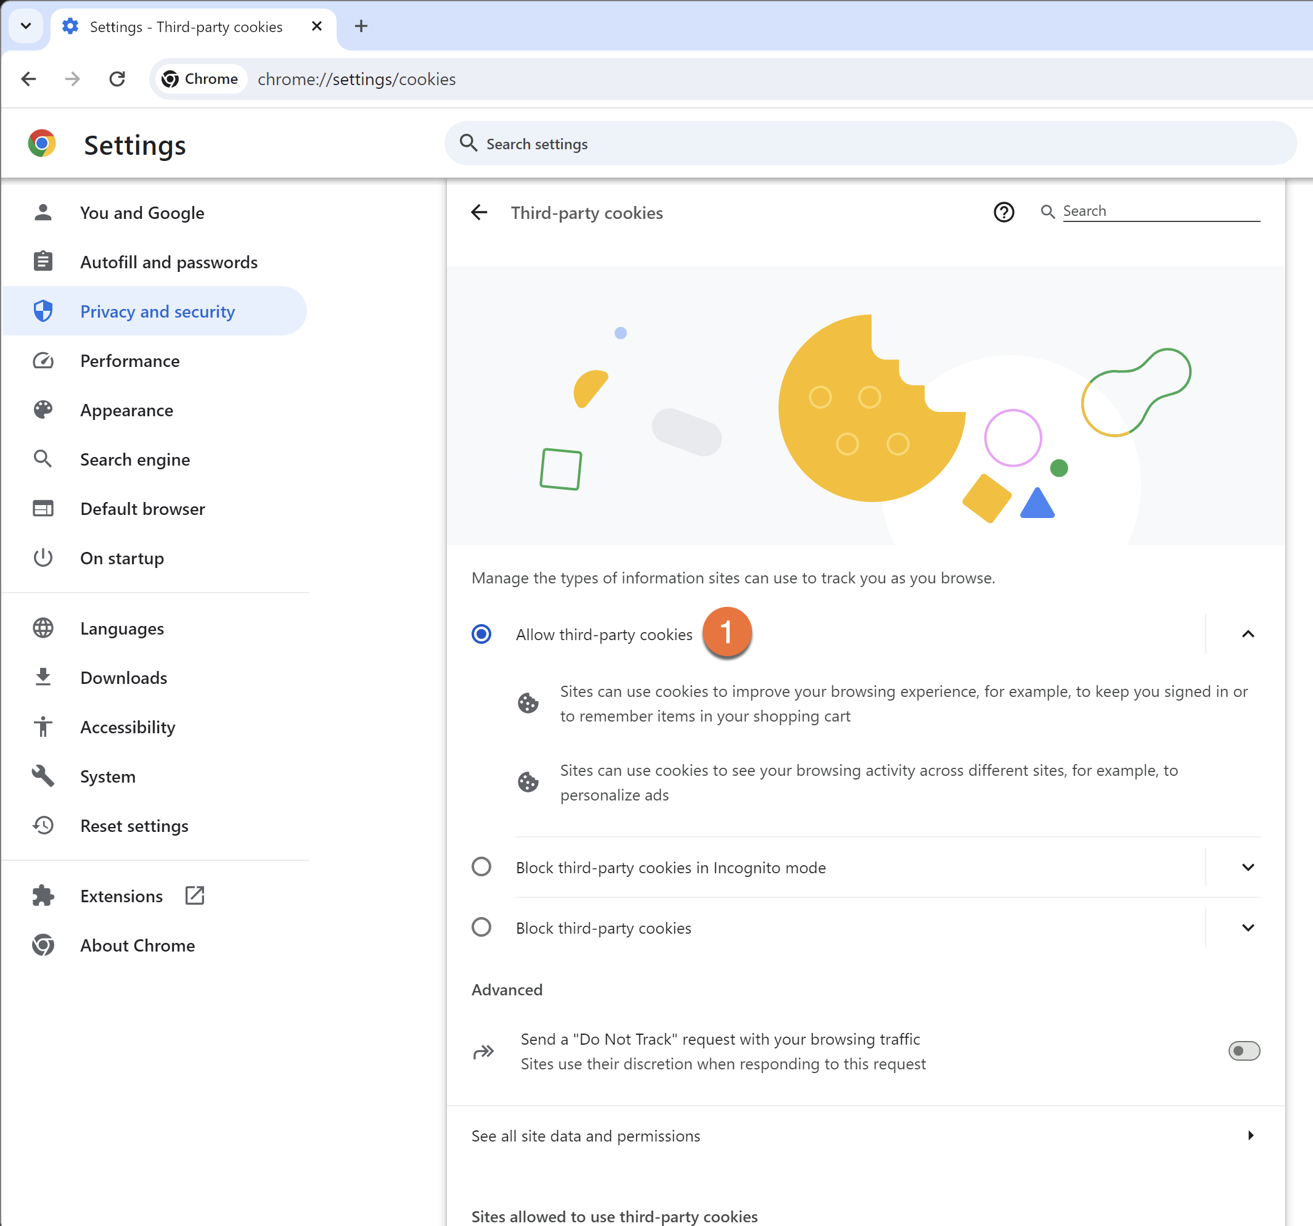The width and height of the screenshot is (1313, 1226).
Task: Click the browser back arrow icon
Action: click(x=28, y=80)
